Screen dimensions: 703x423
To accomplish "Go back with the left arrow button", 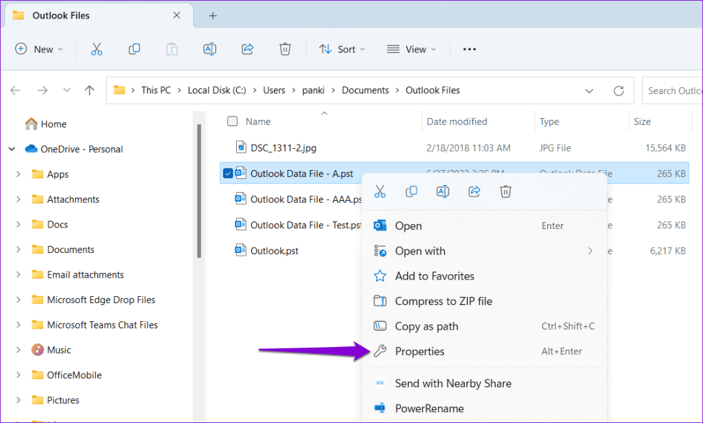I will click(x=15, y=90).
